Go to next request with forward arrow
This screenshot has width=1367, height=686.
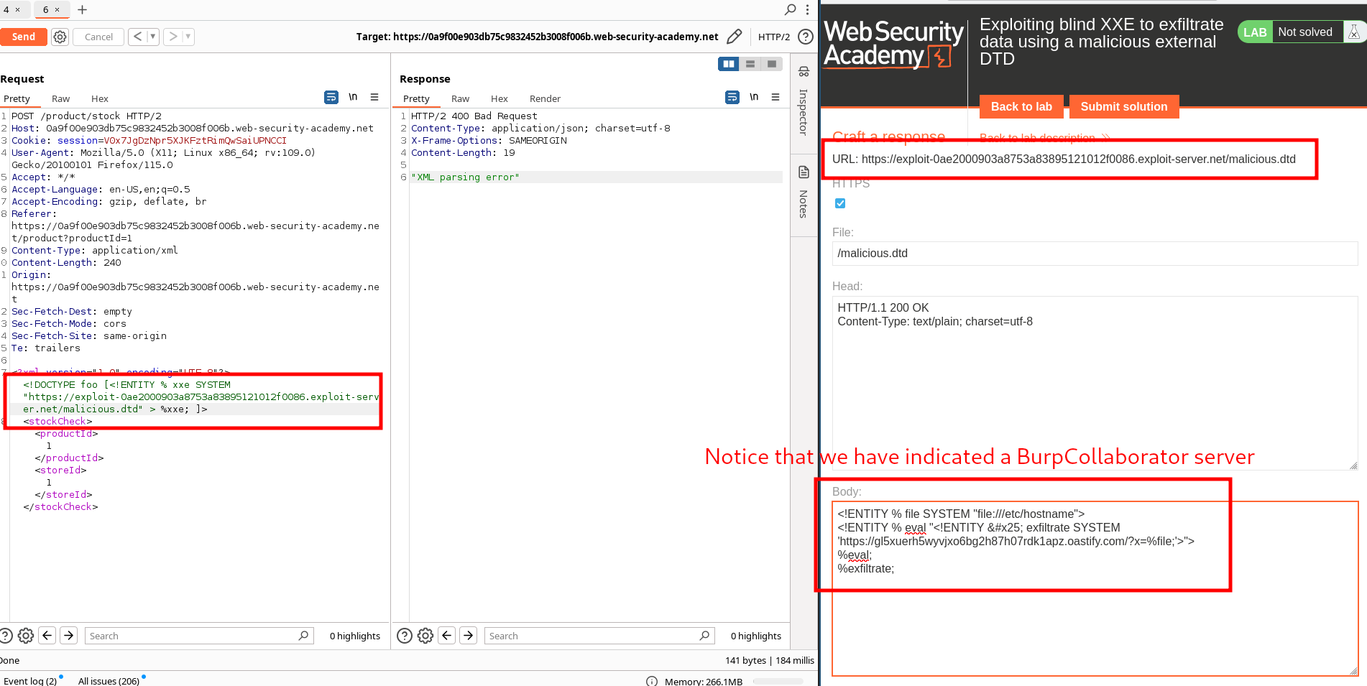[173, 36]
